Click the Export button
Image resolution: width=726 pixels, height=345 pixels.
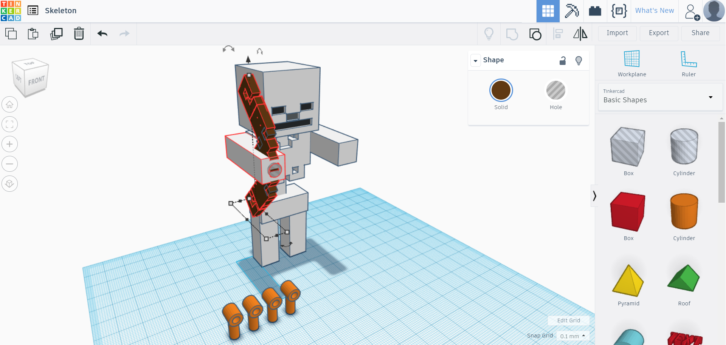pyautogui.click(x=659, y=33)
